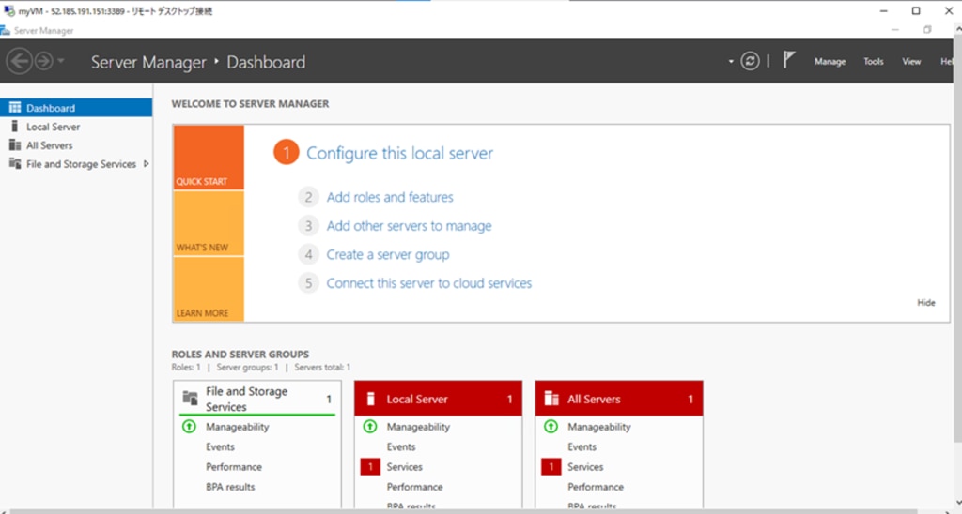Open the Tools menu
This screenshot has width=962, height=514.
(873, 61)
